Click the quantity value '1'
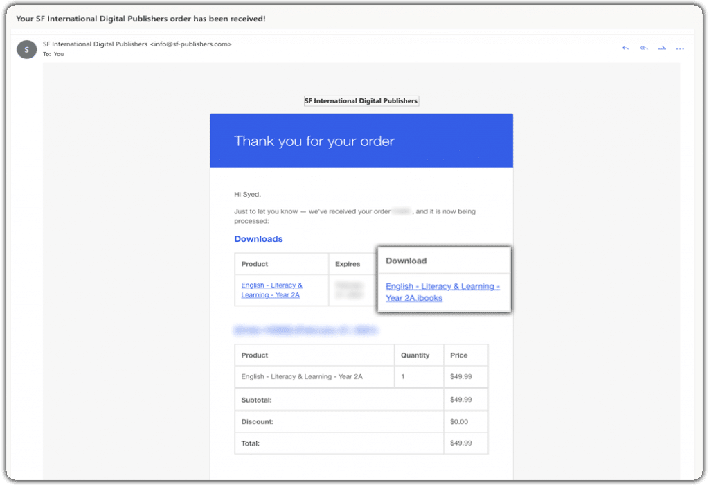This screenshot has height=485, width=709. 402,376
